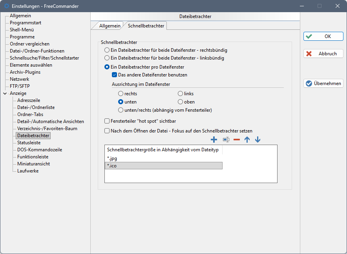Select the rechts alignment radio button

point(121,94)
